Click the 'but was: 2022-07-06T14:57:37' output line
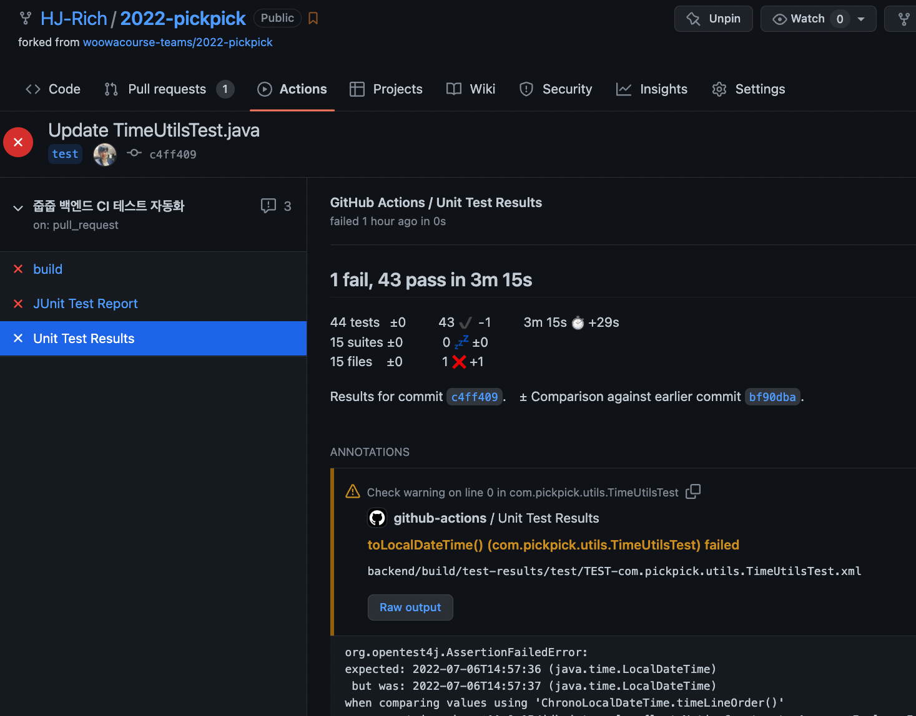Viewport: 916px width, 716px height. pos(534,686)
